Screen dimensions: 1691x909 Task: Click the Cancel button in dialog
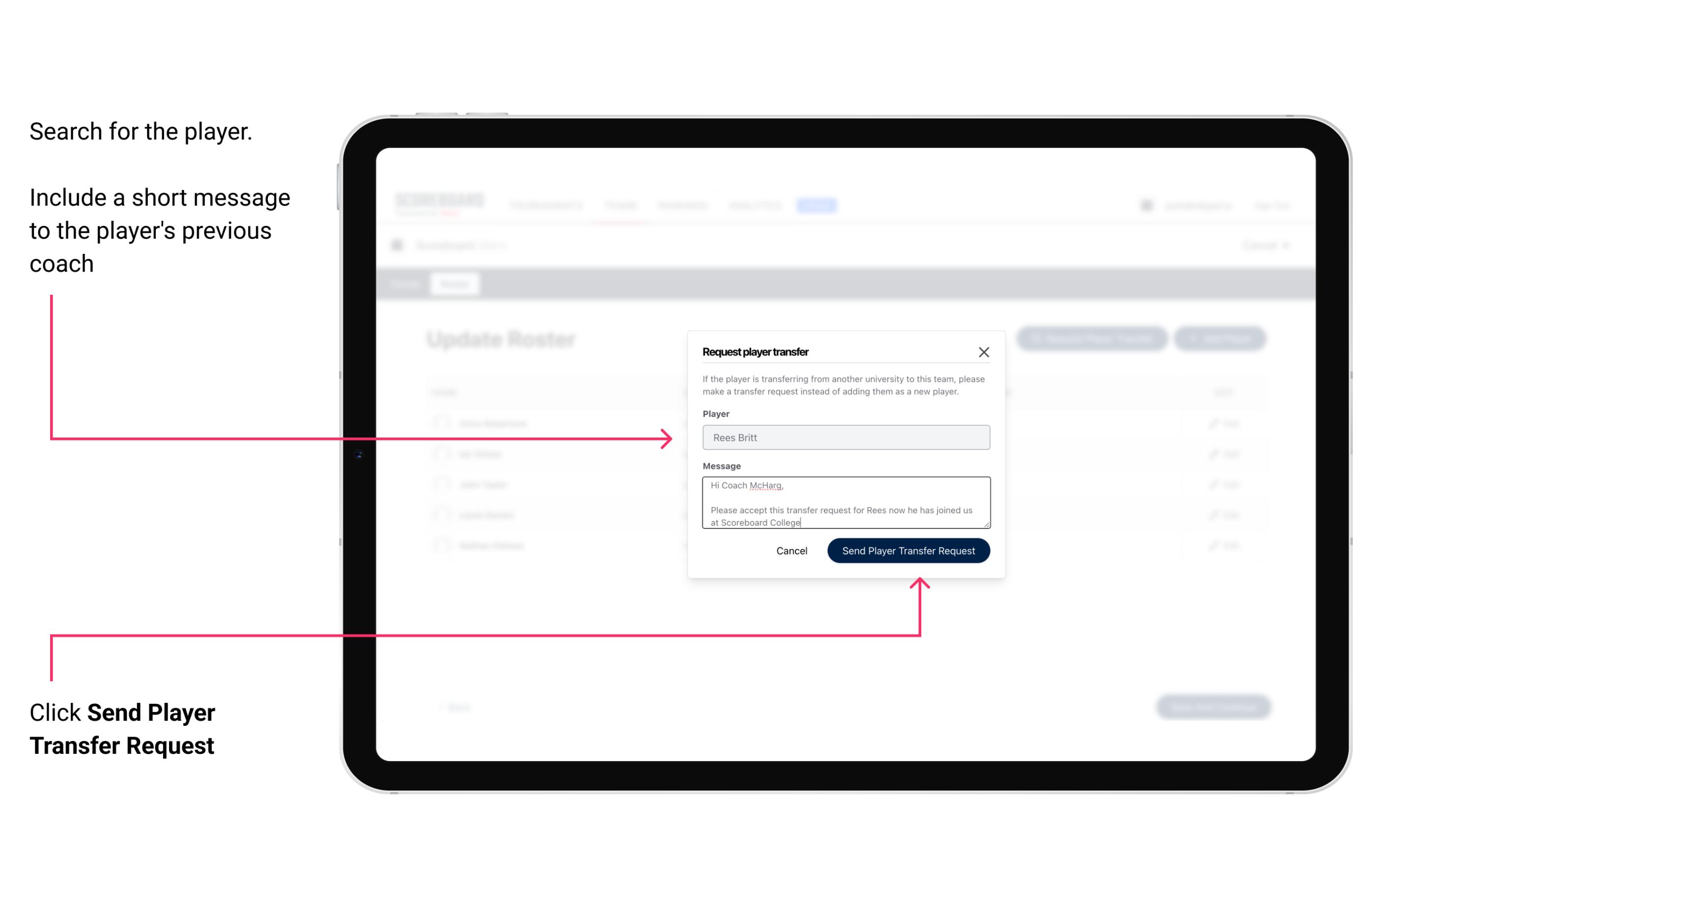(791, 550)
